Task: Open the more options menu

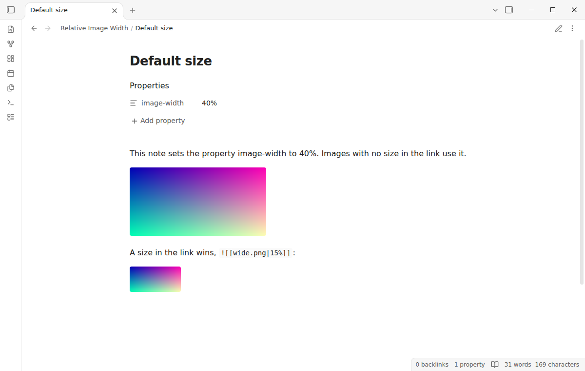Action: coord(572,28)
